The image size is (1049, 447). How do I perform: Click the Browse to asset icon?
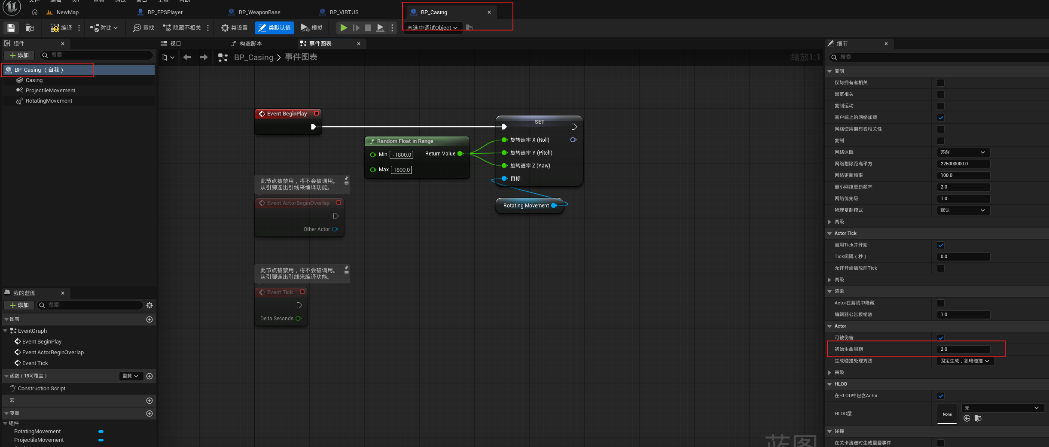click(x=30, y=28)
